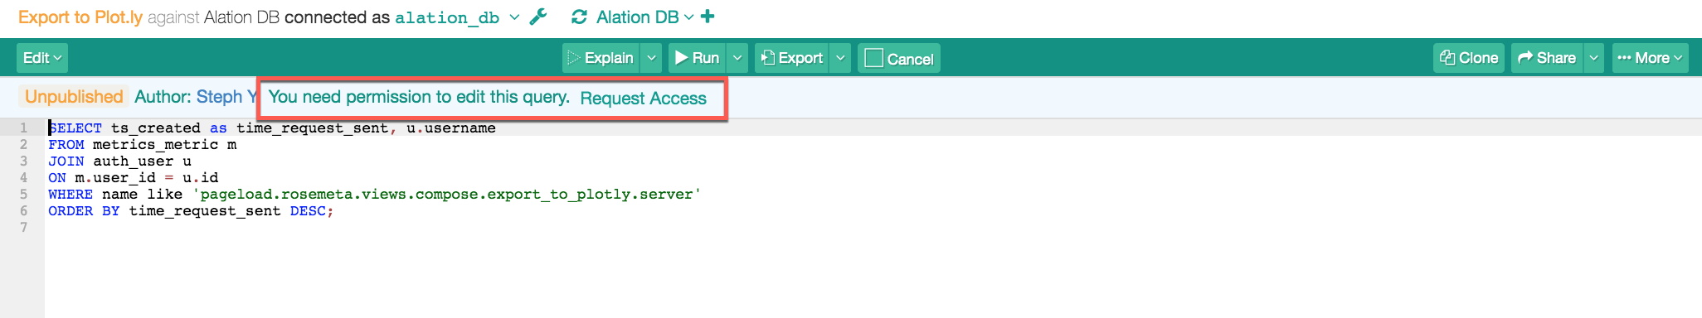This screenshot has height=318, width=1702.
Task: Open the Export options dropdown arrow
Action: (x=840, y=58)
